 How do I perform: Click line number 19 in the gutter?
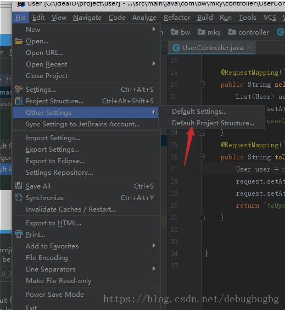[x=174, y=73]
